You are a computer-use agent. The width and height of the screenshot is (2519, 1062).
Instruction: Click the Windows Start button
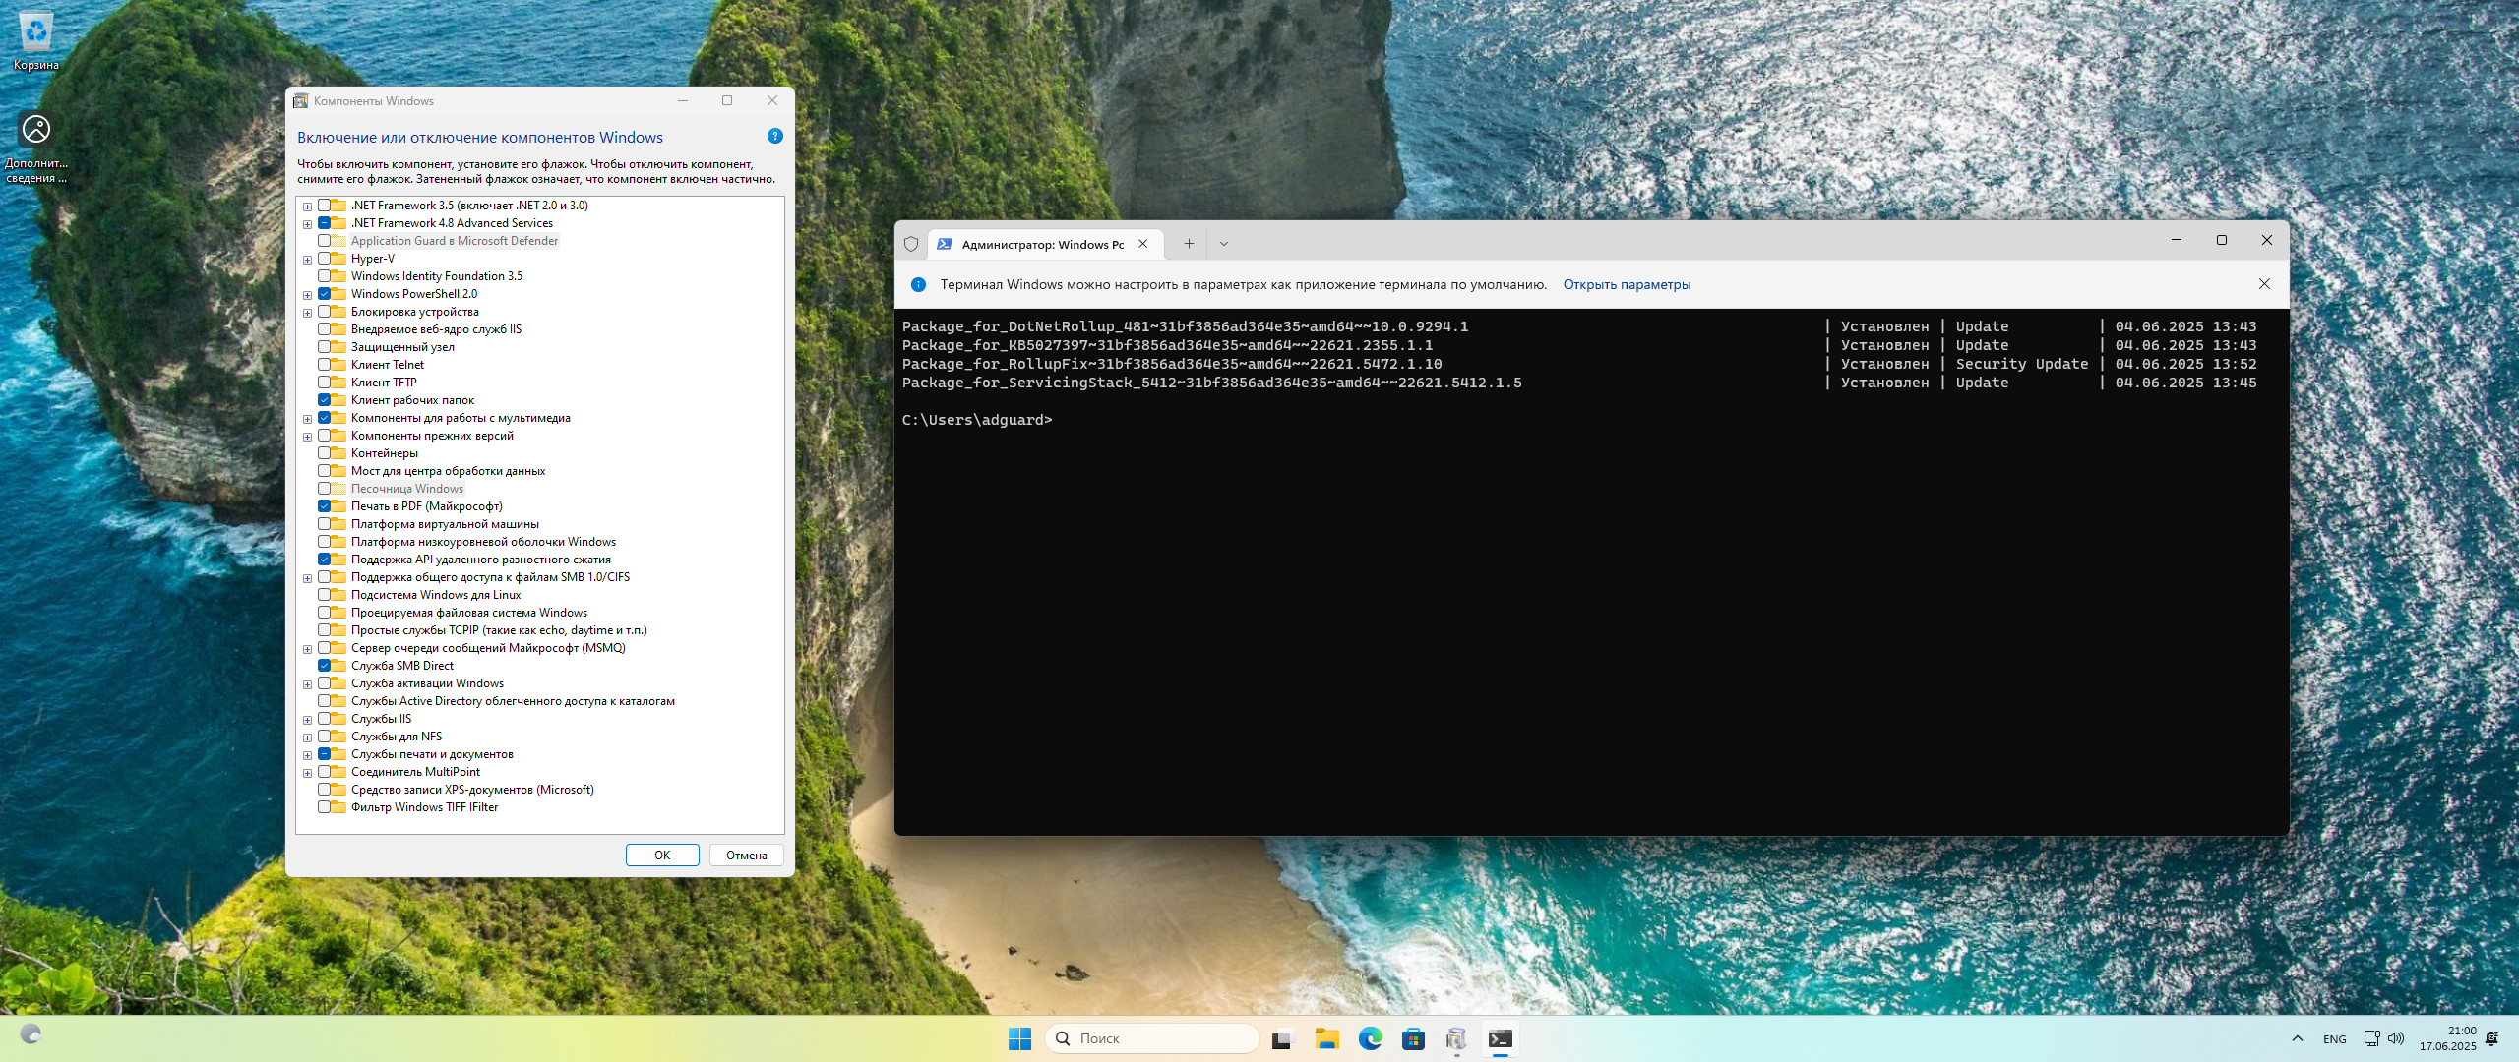[x=1019, y=1038]
